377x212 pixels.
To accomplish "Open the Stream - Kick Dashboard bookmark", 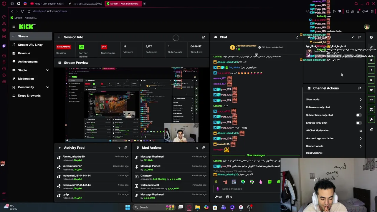I will [x=23, y=18].
